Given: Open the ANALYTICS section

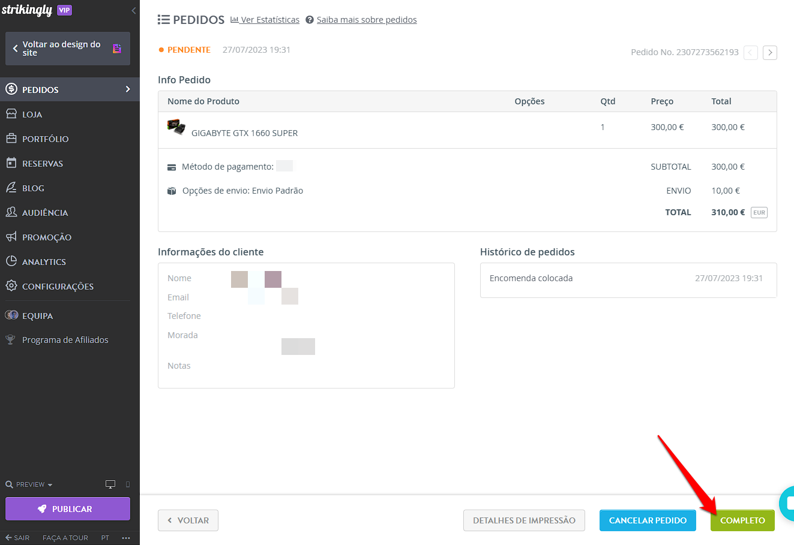Looking at the screenshot, I should pyautogui.click(x=70, y=261).
